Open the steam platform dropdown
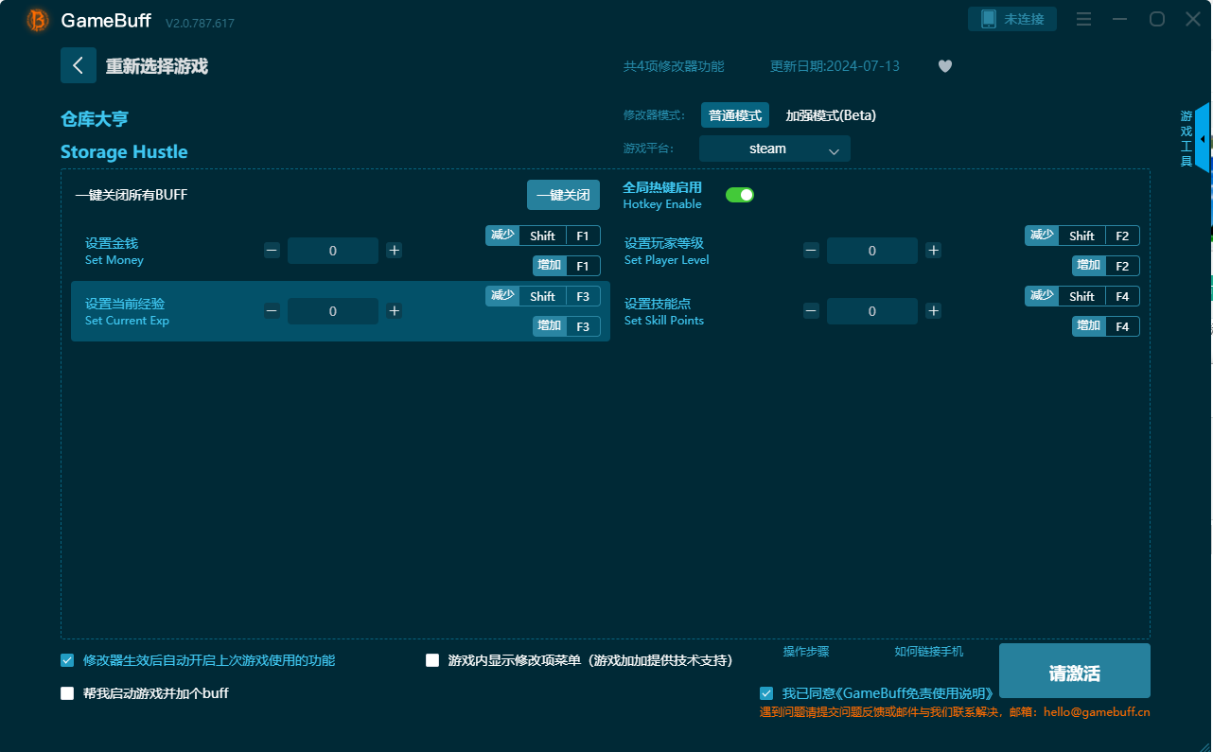1213x752 pixels. (x=774, y=149)
